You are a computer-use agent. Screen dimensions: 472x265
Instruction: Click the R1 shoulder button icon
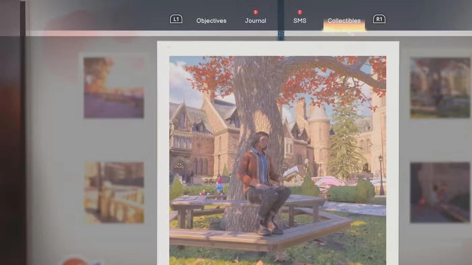(379, 19)
